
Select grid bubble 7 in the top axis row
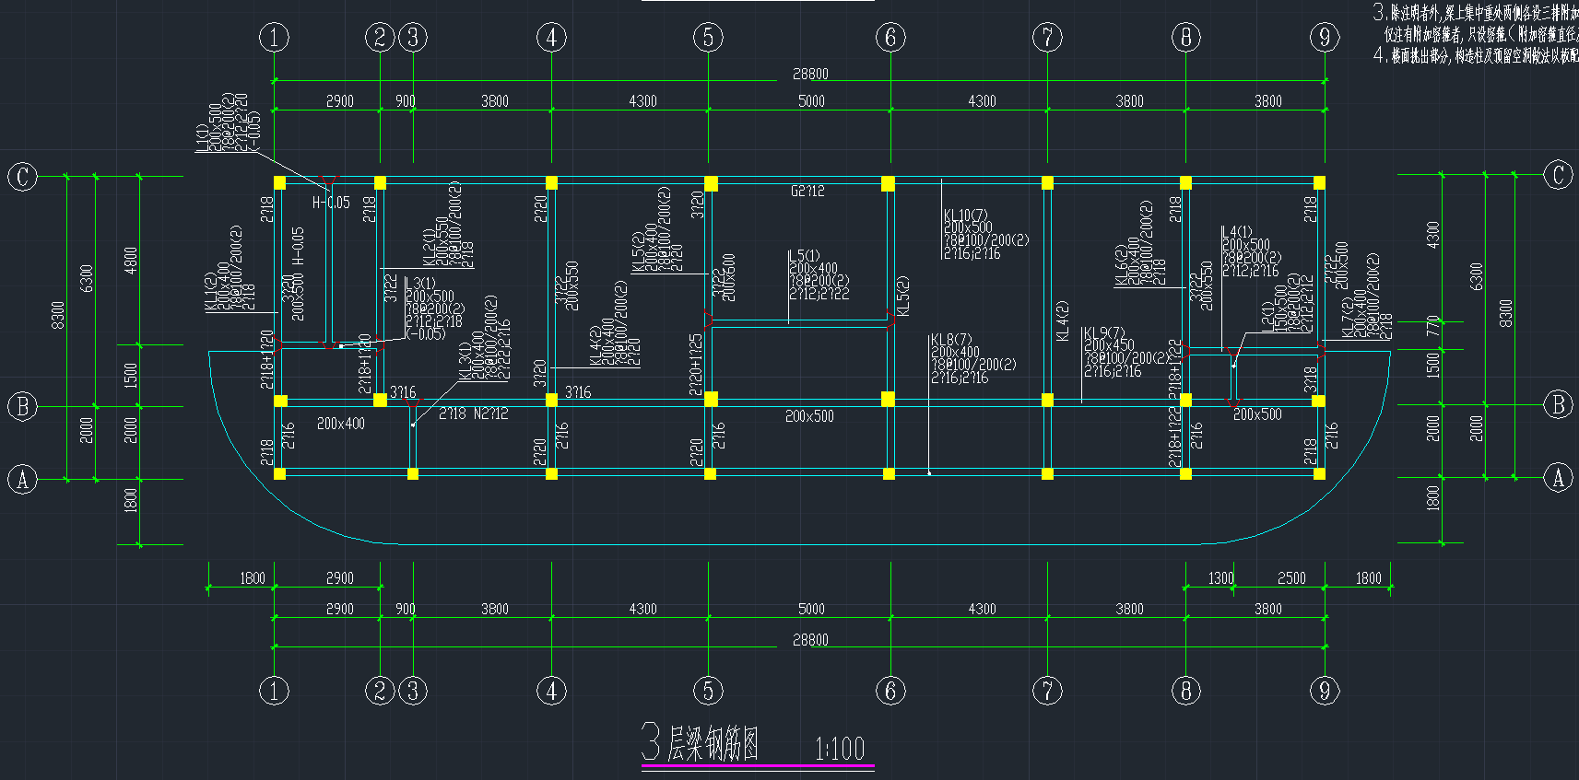[1047, 38]
